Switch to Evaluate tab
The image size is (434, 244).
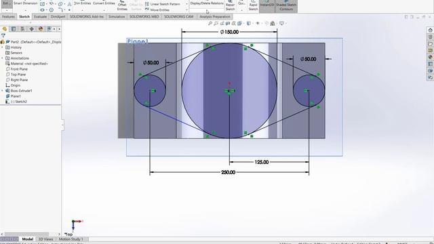point(40,16)
